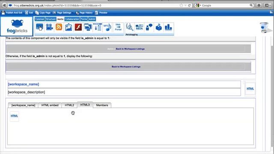Switch to the Admin bricks tab
The height and width of the screenshot is (154, 274).
(92, 19)
